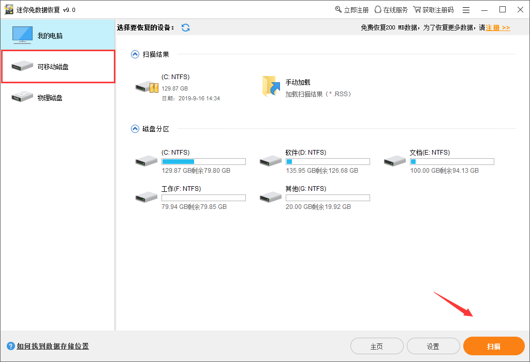Minimize the 迷你兔数据恢复 window

(x=484, y=10)
